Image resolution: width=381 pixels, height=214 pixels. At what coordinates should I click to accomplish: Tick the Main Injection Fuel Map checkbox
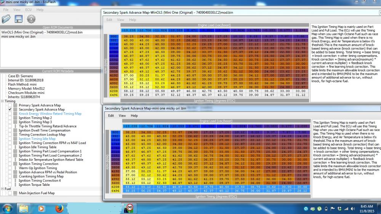click(x=10, y=193)
